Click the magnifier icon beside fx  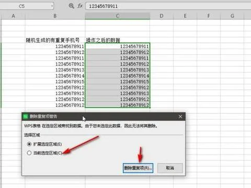pos(71,6)
